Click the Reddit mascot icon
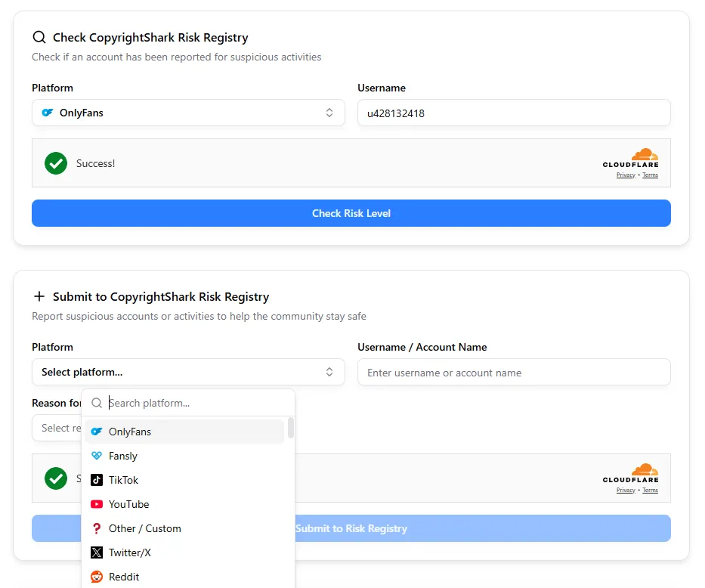This screenshot has width=705, height=588. coord(97,576)
